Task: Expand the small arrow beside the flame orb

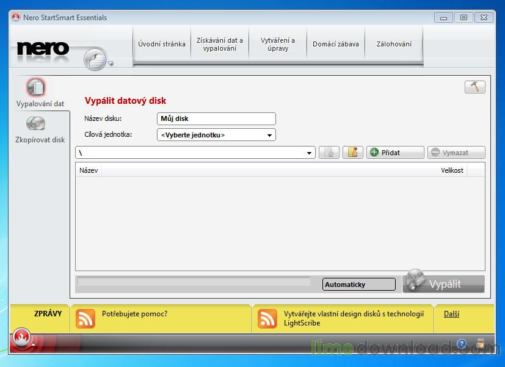Action: (x=33, y=344)
